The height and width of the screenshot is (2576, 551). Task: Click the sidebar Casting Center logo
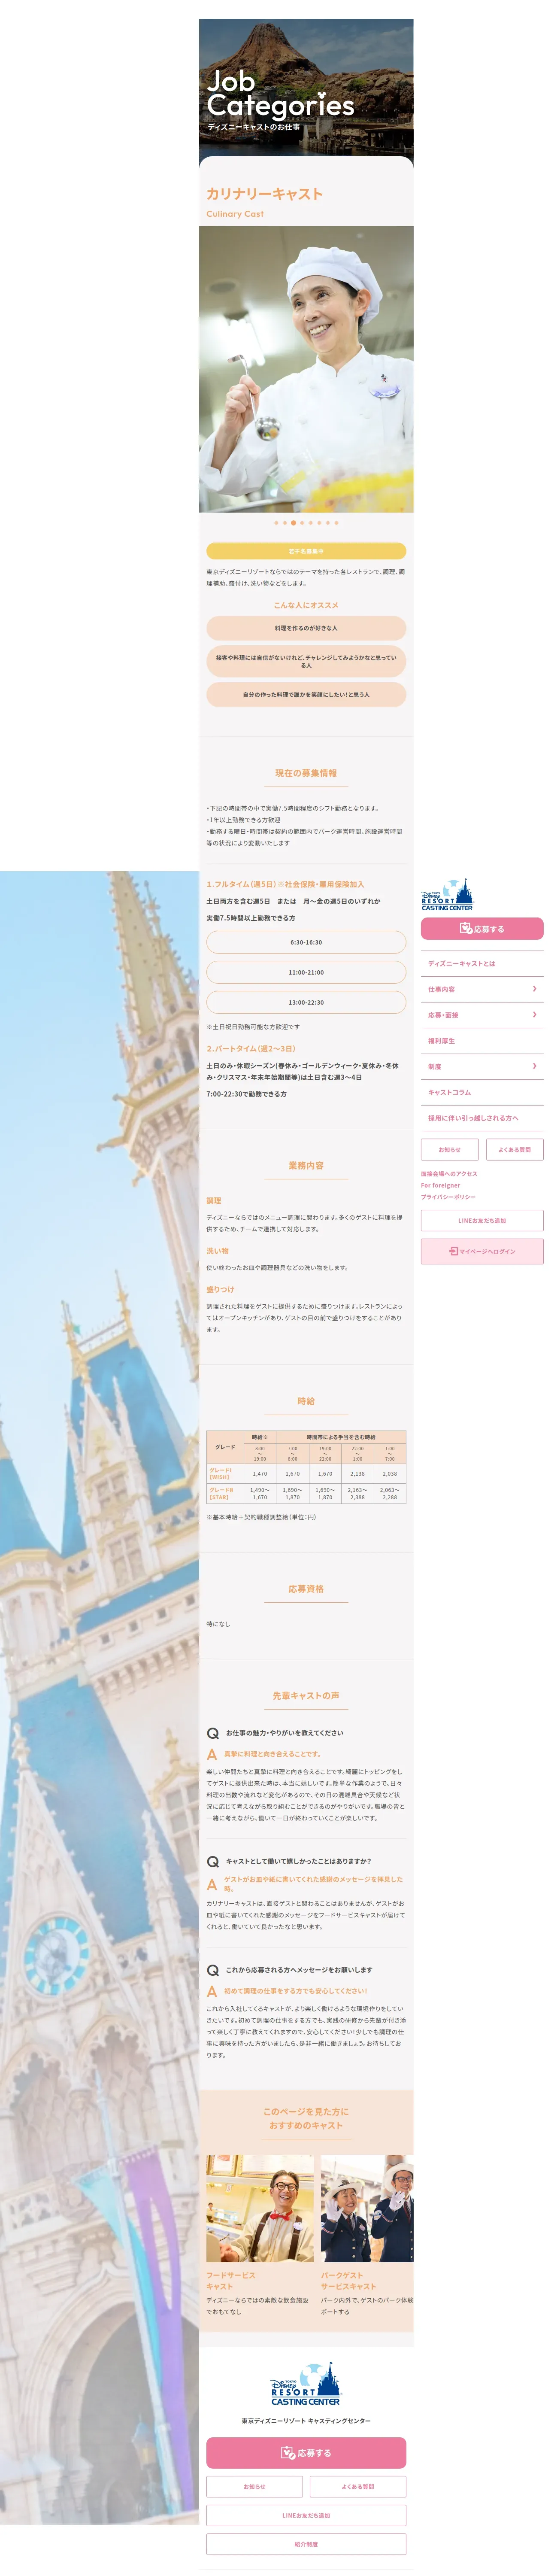click(447, 894)
